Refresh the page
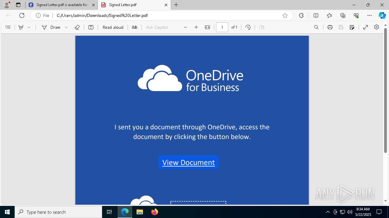 click(x=22, y=15)
